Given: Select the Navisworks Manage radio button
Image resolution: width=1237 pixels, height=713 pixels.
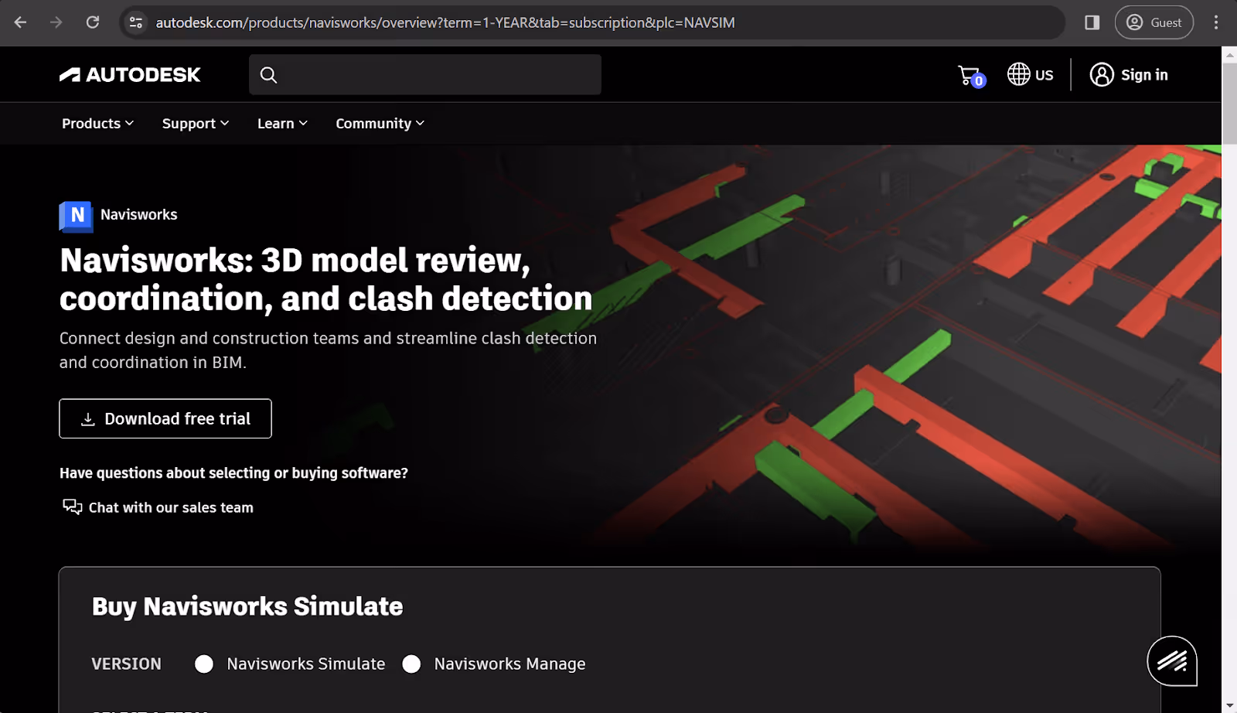Looking at the screenshot, I should [x=411, y=664].
